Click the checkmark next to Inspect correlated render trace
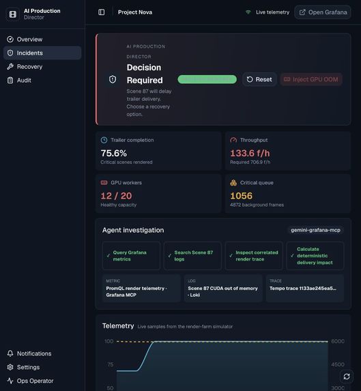This screenshot has width=361, height=391. coord(231,256)
